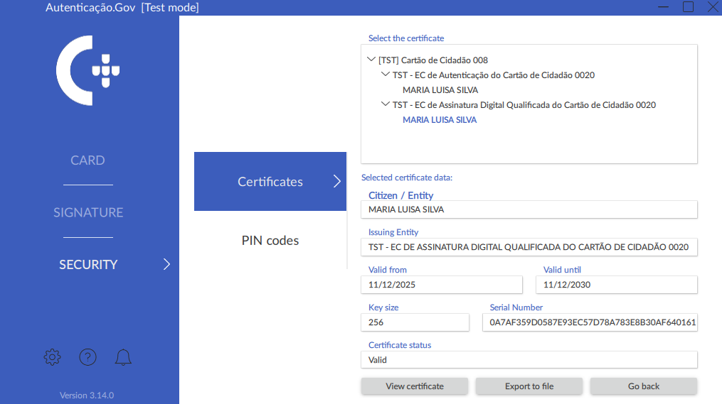This screenshot has width=722, height=404.
Task: Click the arrow beside Certificates
Action: coord(337,182)
